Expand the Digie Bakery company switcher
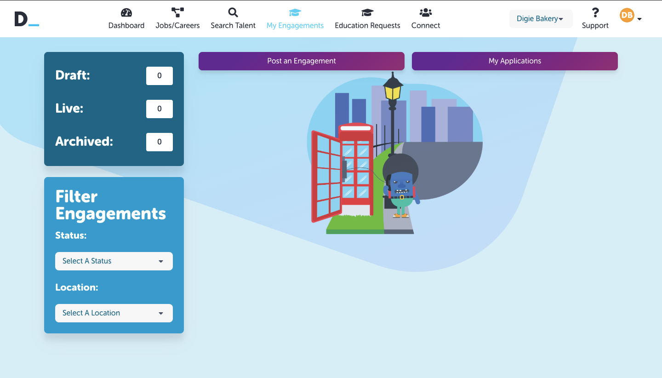 coord(541,19)
